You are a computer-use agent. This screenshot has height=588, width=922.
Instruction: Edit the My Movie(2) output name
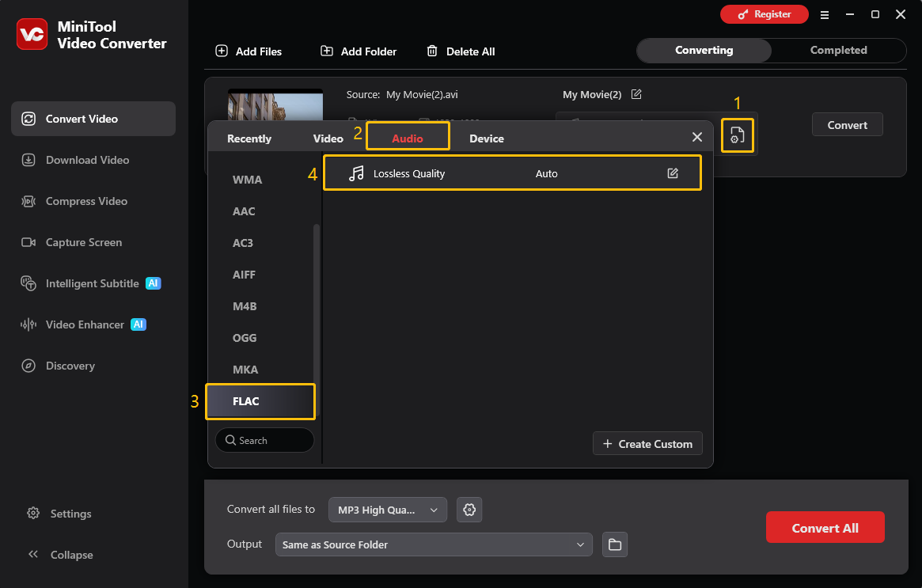click(636, 94)
